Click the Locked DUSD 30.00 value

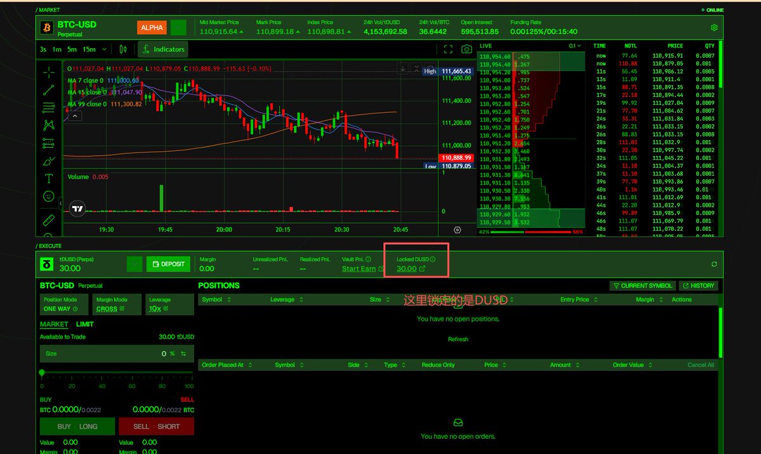407,269
